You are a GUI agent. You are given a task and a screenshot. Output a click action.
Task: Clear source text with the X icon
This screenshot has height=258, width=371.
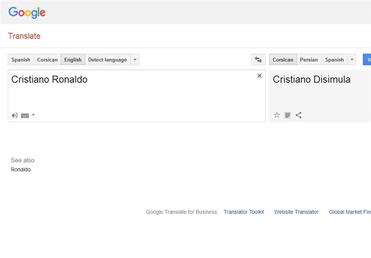pos(259,76)
